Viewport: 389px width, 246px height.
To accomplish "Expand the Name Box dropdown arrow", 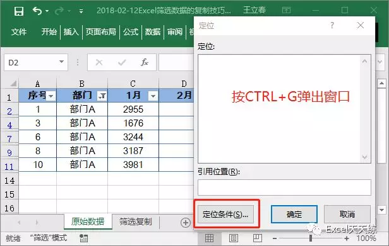I will coord(61,62).
